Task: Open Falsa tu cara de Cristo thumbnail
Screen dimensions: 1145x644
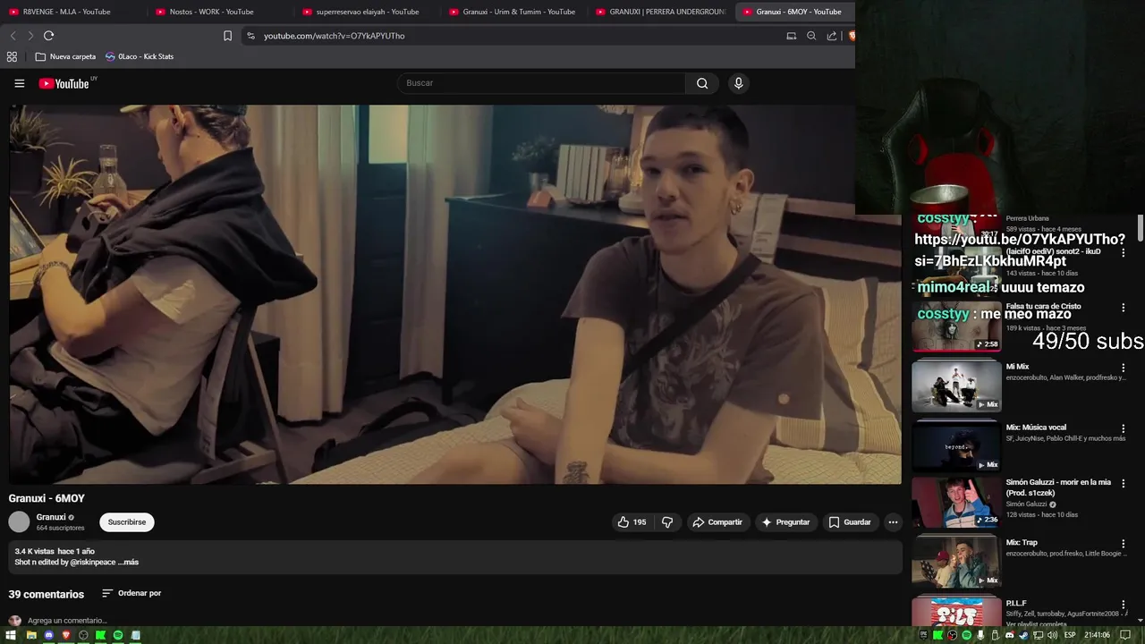Action: (x=956, y=327)
